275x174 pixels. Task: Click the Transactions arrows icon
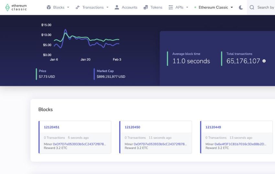pos(78,7)
